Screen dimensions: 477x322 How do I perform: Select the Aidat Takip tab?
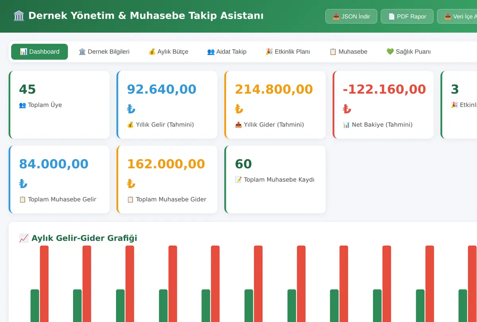point(227,52)
